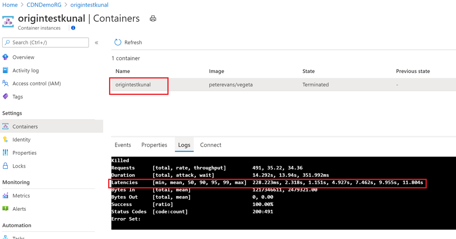Open the Identity settings page
456x239 pixels.
point(21,139)
